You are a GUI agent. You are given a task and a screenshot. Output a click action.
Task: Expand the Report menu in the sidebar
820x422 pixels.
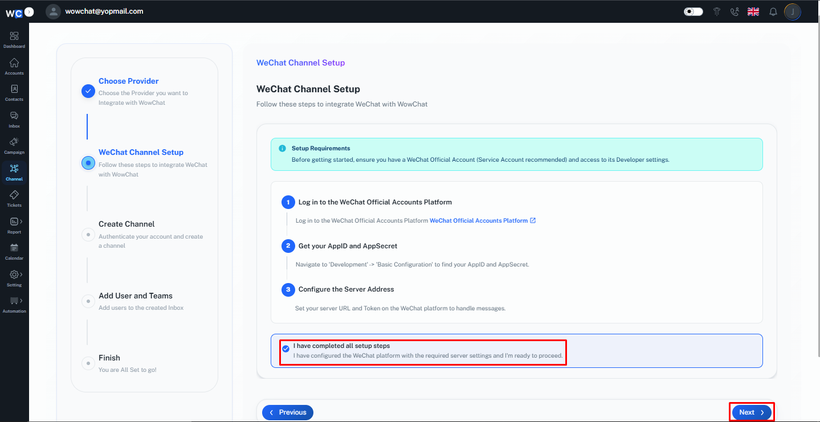pos(14,226)
